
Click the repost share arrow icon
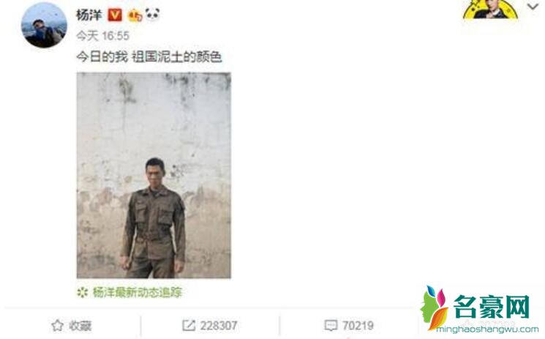(x=189, y=325)
